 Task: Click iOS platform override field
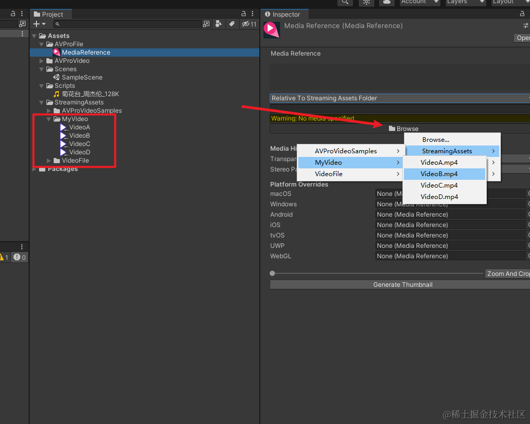click(451, 225)
